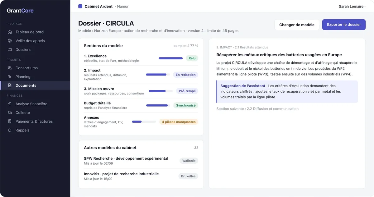Viewport: 374px width, 197px height.
Task: Select Documents sidebar item
Action: [35, 85]
